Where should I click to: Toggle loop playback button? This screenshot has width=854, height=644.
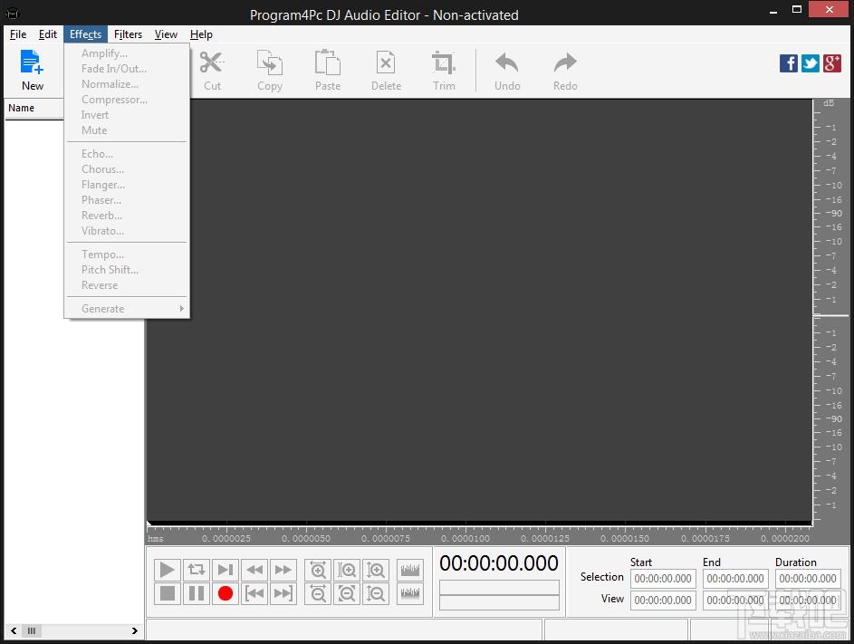click(x=197, y=570)
